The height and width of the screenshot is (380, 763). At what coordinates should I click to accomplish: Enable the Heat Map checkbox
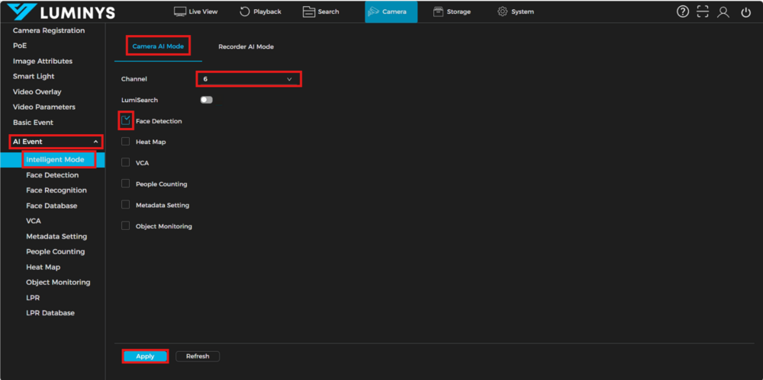(x=126, y=142)
